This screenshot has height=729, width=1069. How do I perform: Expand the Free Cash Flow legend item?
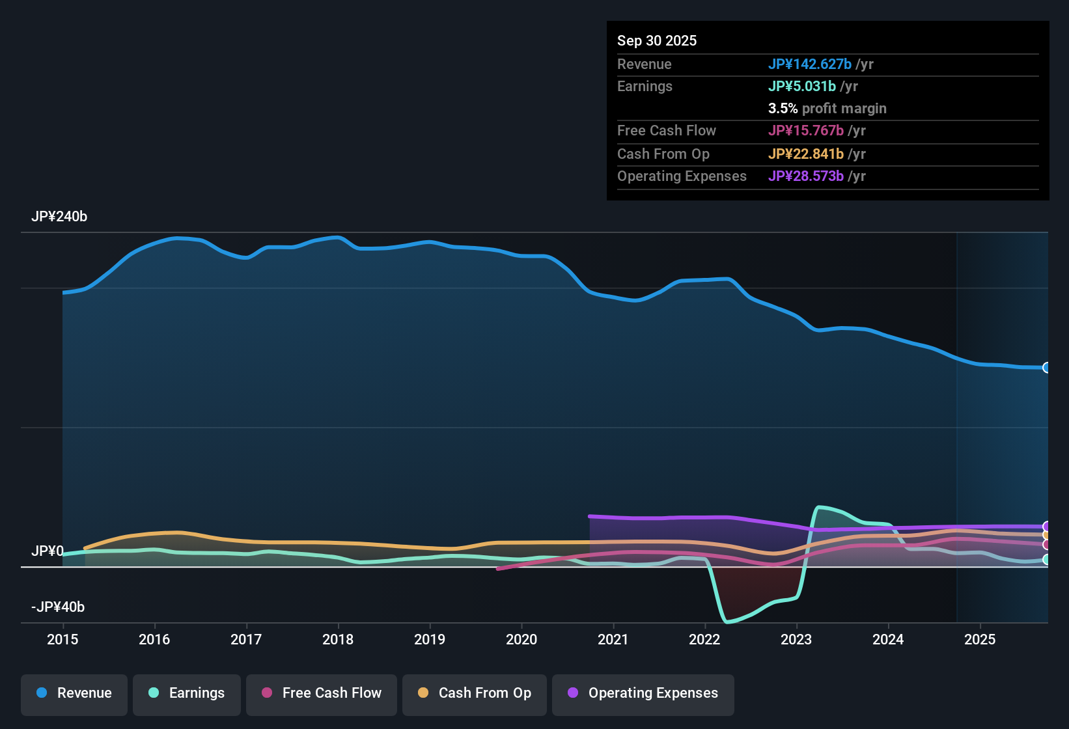coord(321,693)
